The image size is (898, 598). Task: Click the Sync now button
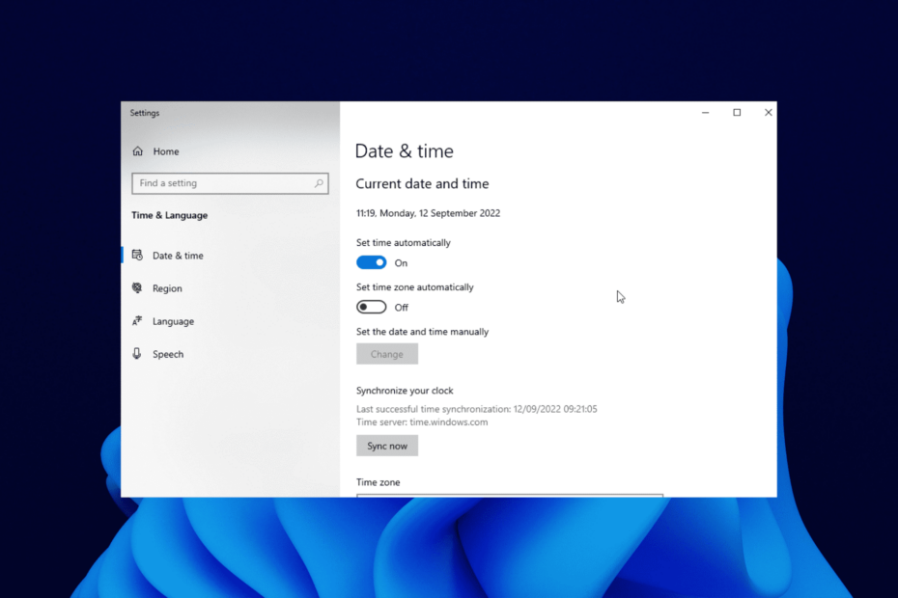(387, 446)
